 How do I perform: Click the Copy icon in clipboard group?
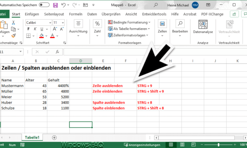point(13,29)
